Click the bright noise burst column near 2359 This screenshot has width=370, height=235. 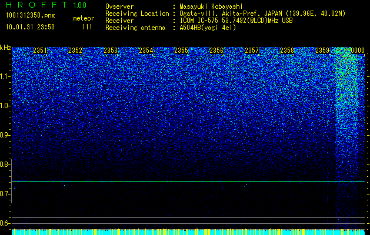pyautogui.click(x=347, y=137)
